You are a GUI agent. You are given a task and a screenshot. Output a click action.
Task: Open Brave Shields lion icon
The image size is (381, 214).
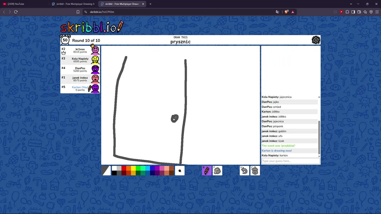(286, 12)
